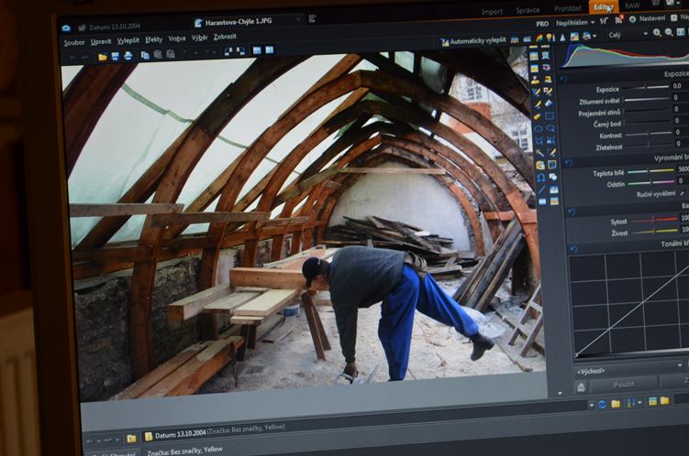Switch to the Prohlížeč tab
The height and width of the screenshot is (456, 689).
(567, 8)
